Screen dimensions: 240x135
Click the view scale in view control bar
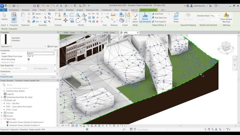point(65,126)
